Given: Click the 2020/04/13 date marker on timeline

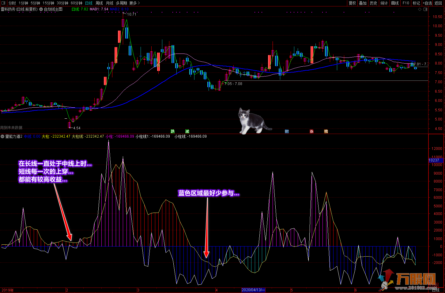Looking at the screenshot, I should 253,290.
